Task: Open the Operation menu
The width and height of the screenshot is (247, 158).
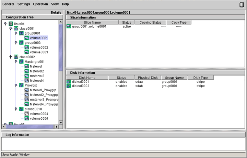Action: click(40, 4)
